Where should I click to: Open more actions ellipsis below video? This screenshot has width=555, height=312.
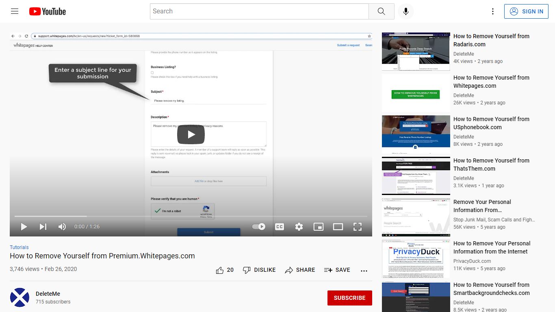point(364,271)
